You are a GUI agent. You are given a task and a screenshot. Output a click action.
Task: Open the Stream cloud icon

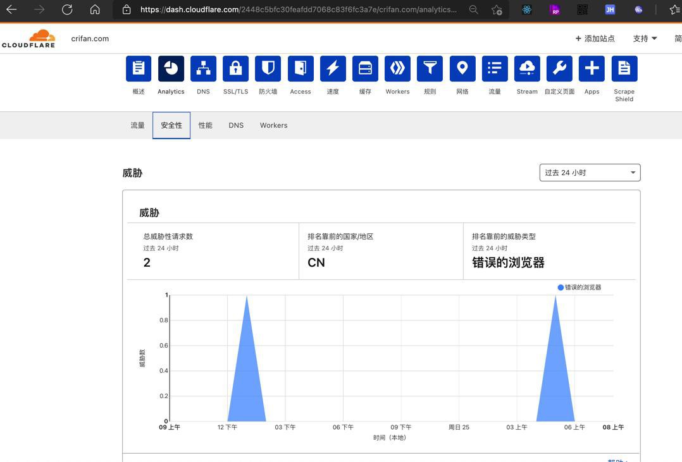527,68
